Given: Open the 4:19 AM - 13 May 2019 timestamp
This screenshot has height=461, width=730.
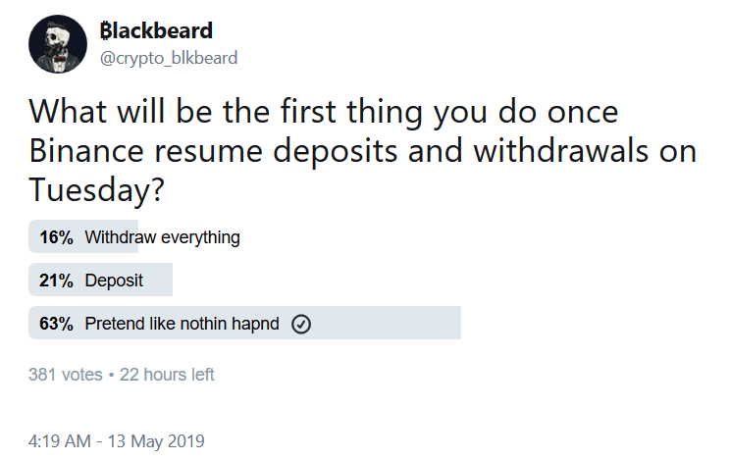Looking at the screenshot, I should [x=117, y=441].
